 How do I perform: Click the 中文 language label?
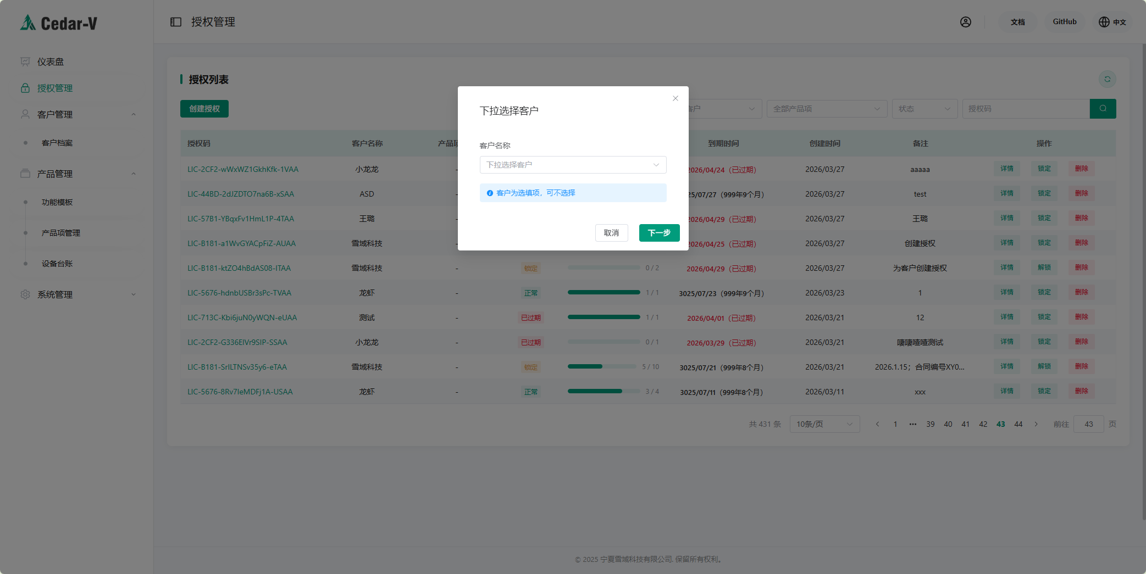click(1120, 23)
